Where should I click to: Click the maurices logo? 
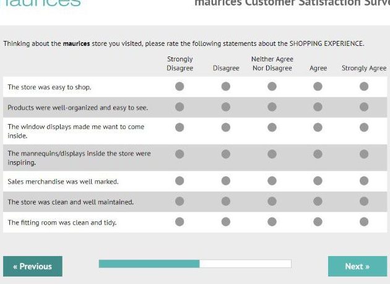pyautogui.click(x=45, y=2)
